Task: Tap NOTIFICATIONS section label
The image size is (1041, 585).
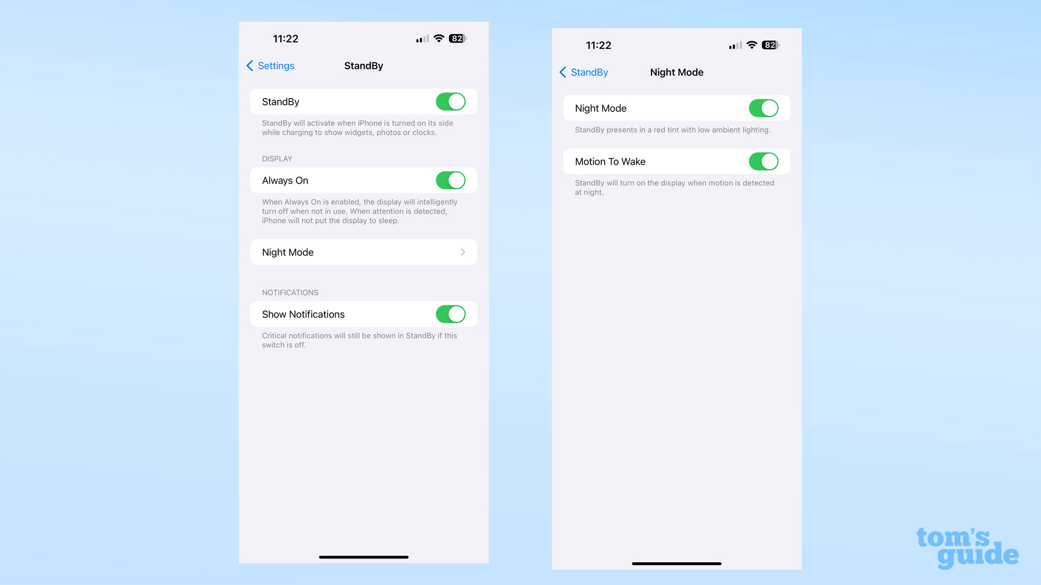Action: click(290, 292)
